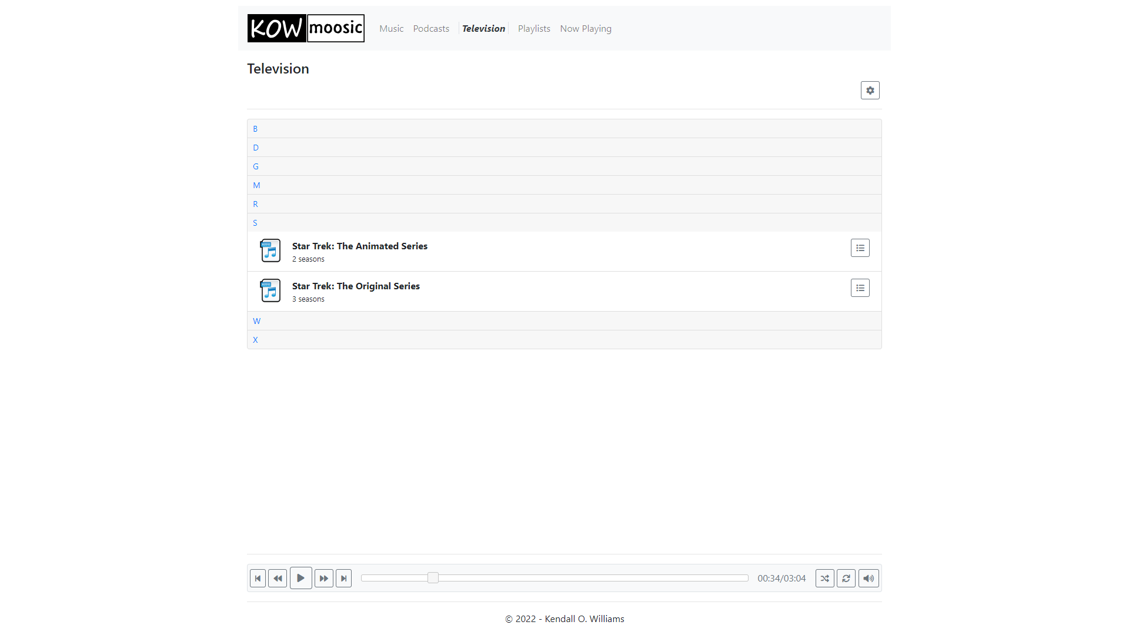
Task: Open the settings gear button
Action: 870,91
